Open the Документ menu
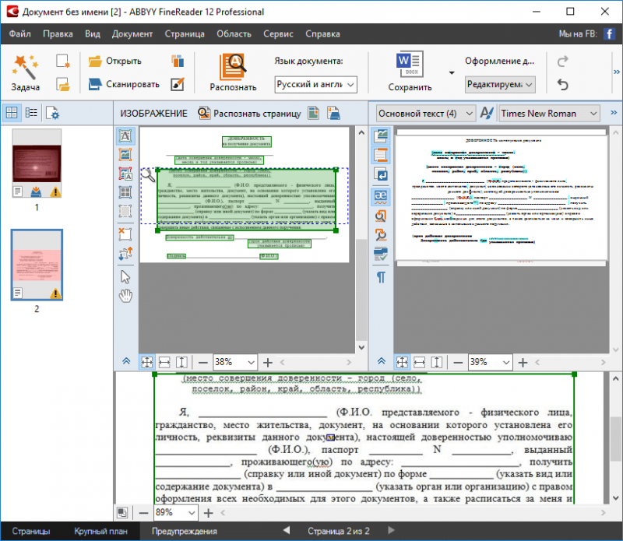The height and width of the screenshot is (541, 623). 132,33
